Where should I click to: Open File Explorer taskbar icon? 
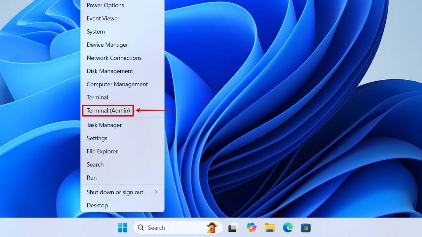[x=269, y=227]
